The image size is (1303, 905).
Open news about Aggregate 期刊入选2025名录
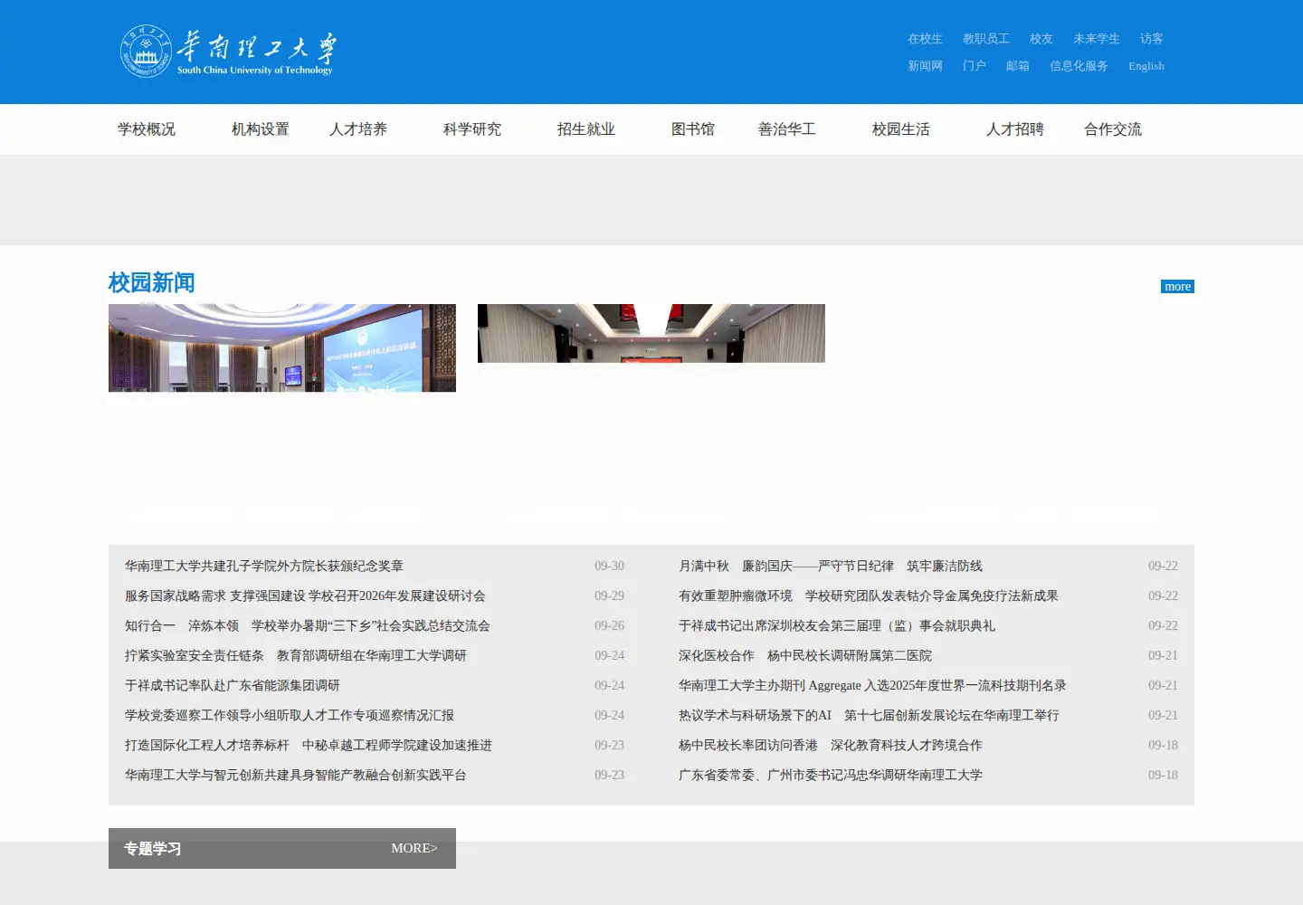(872, 685)
